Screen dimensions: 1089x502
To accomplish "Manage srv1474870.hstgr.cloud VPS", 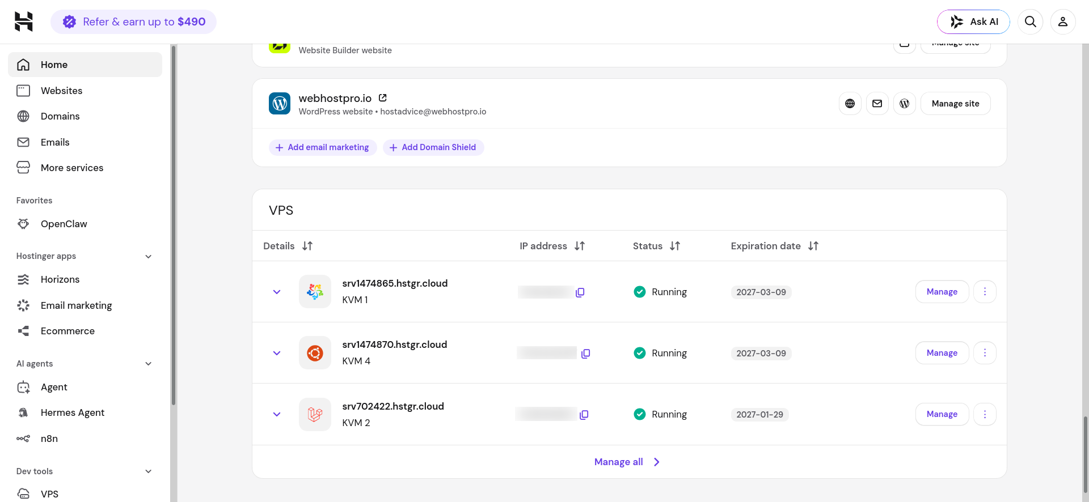I will click(942, 353).
